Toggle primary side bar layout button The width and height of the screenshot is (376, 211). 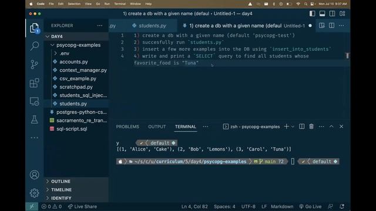click(312, 13)
